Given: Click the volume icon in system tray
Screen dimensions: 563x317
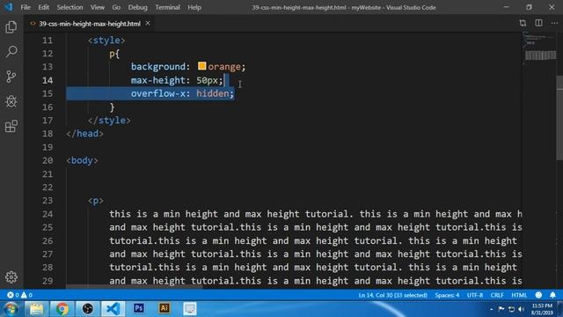Looking at the screenshot, I should [x=522, y=309].
